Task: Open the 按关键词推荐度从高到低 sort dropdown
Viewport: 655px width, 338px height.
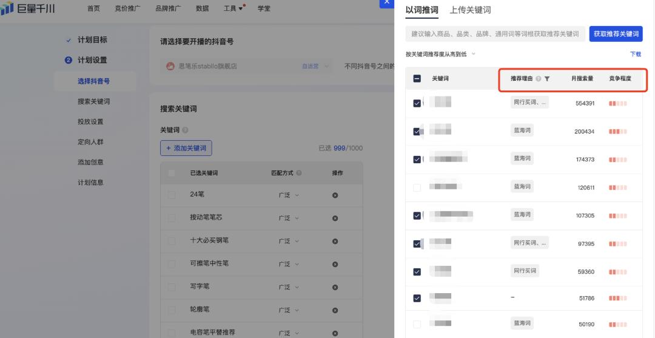Action: 440,55
